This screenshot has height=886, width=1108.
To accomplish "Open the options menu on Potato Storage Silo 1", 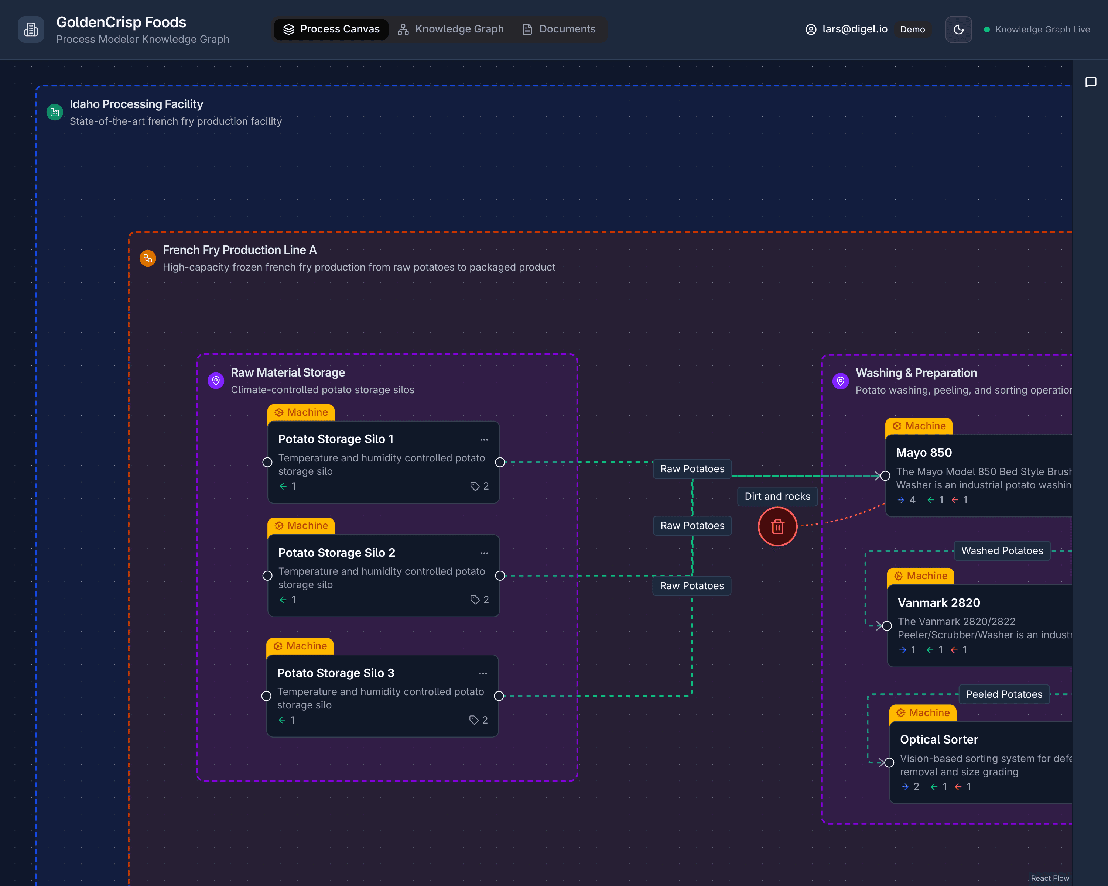I will click(483, 440).
